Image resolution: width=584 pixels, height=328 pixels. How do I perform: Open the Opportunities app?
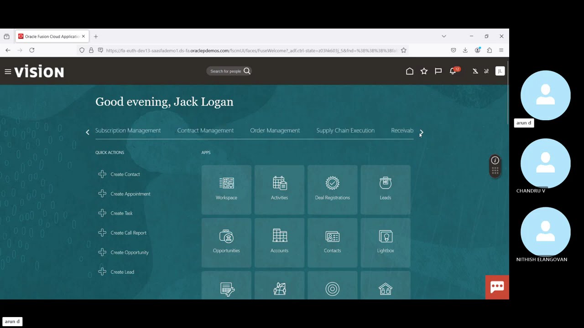coord(226,242)
